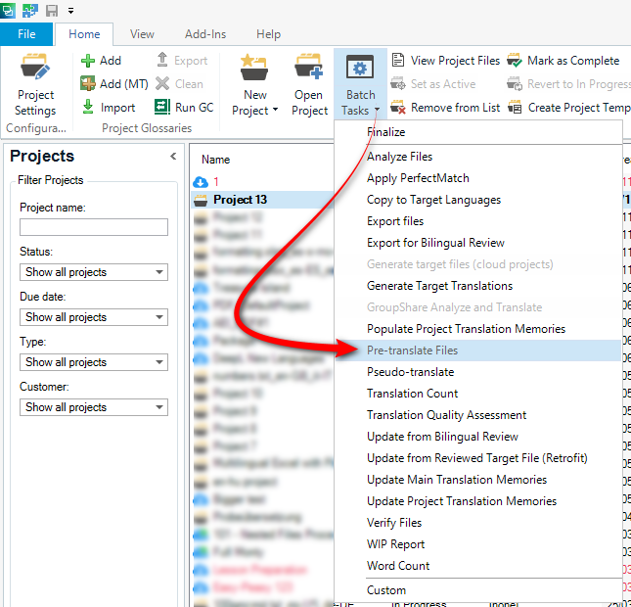Click Add (MT) glossary button
The image size is (631, 607).
click(114, 84)
